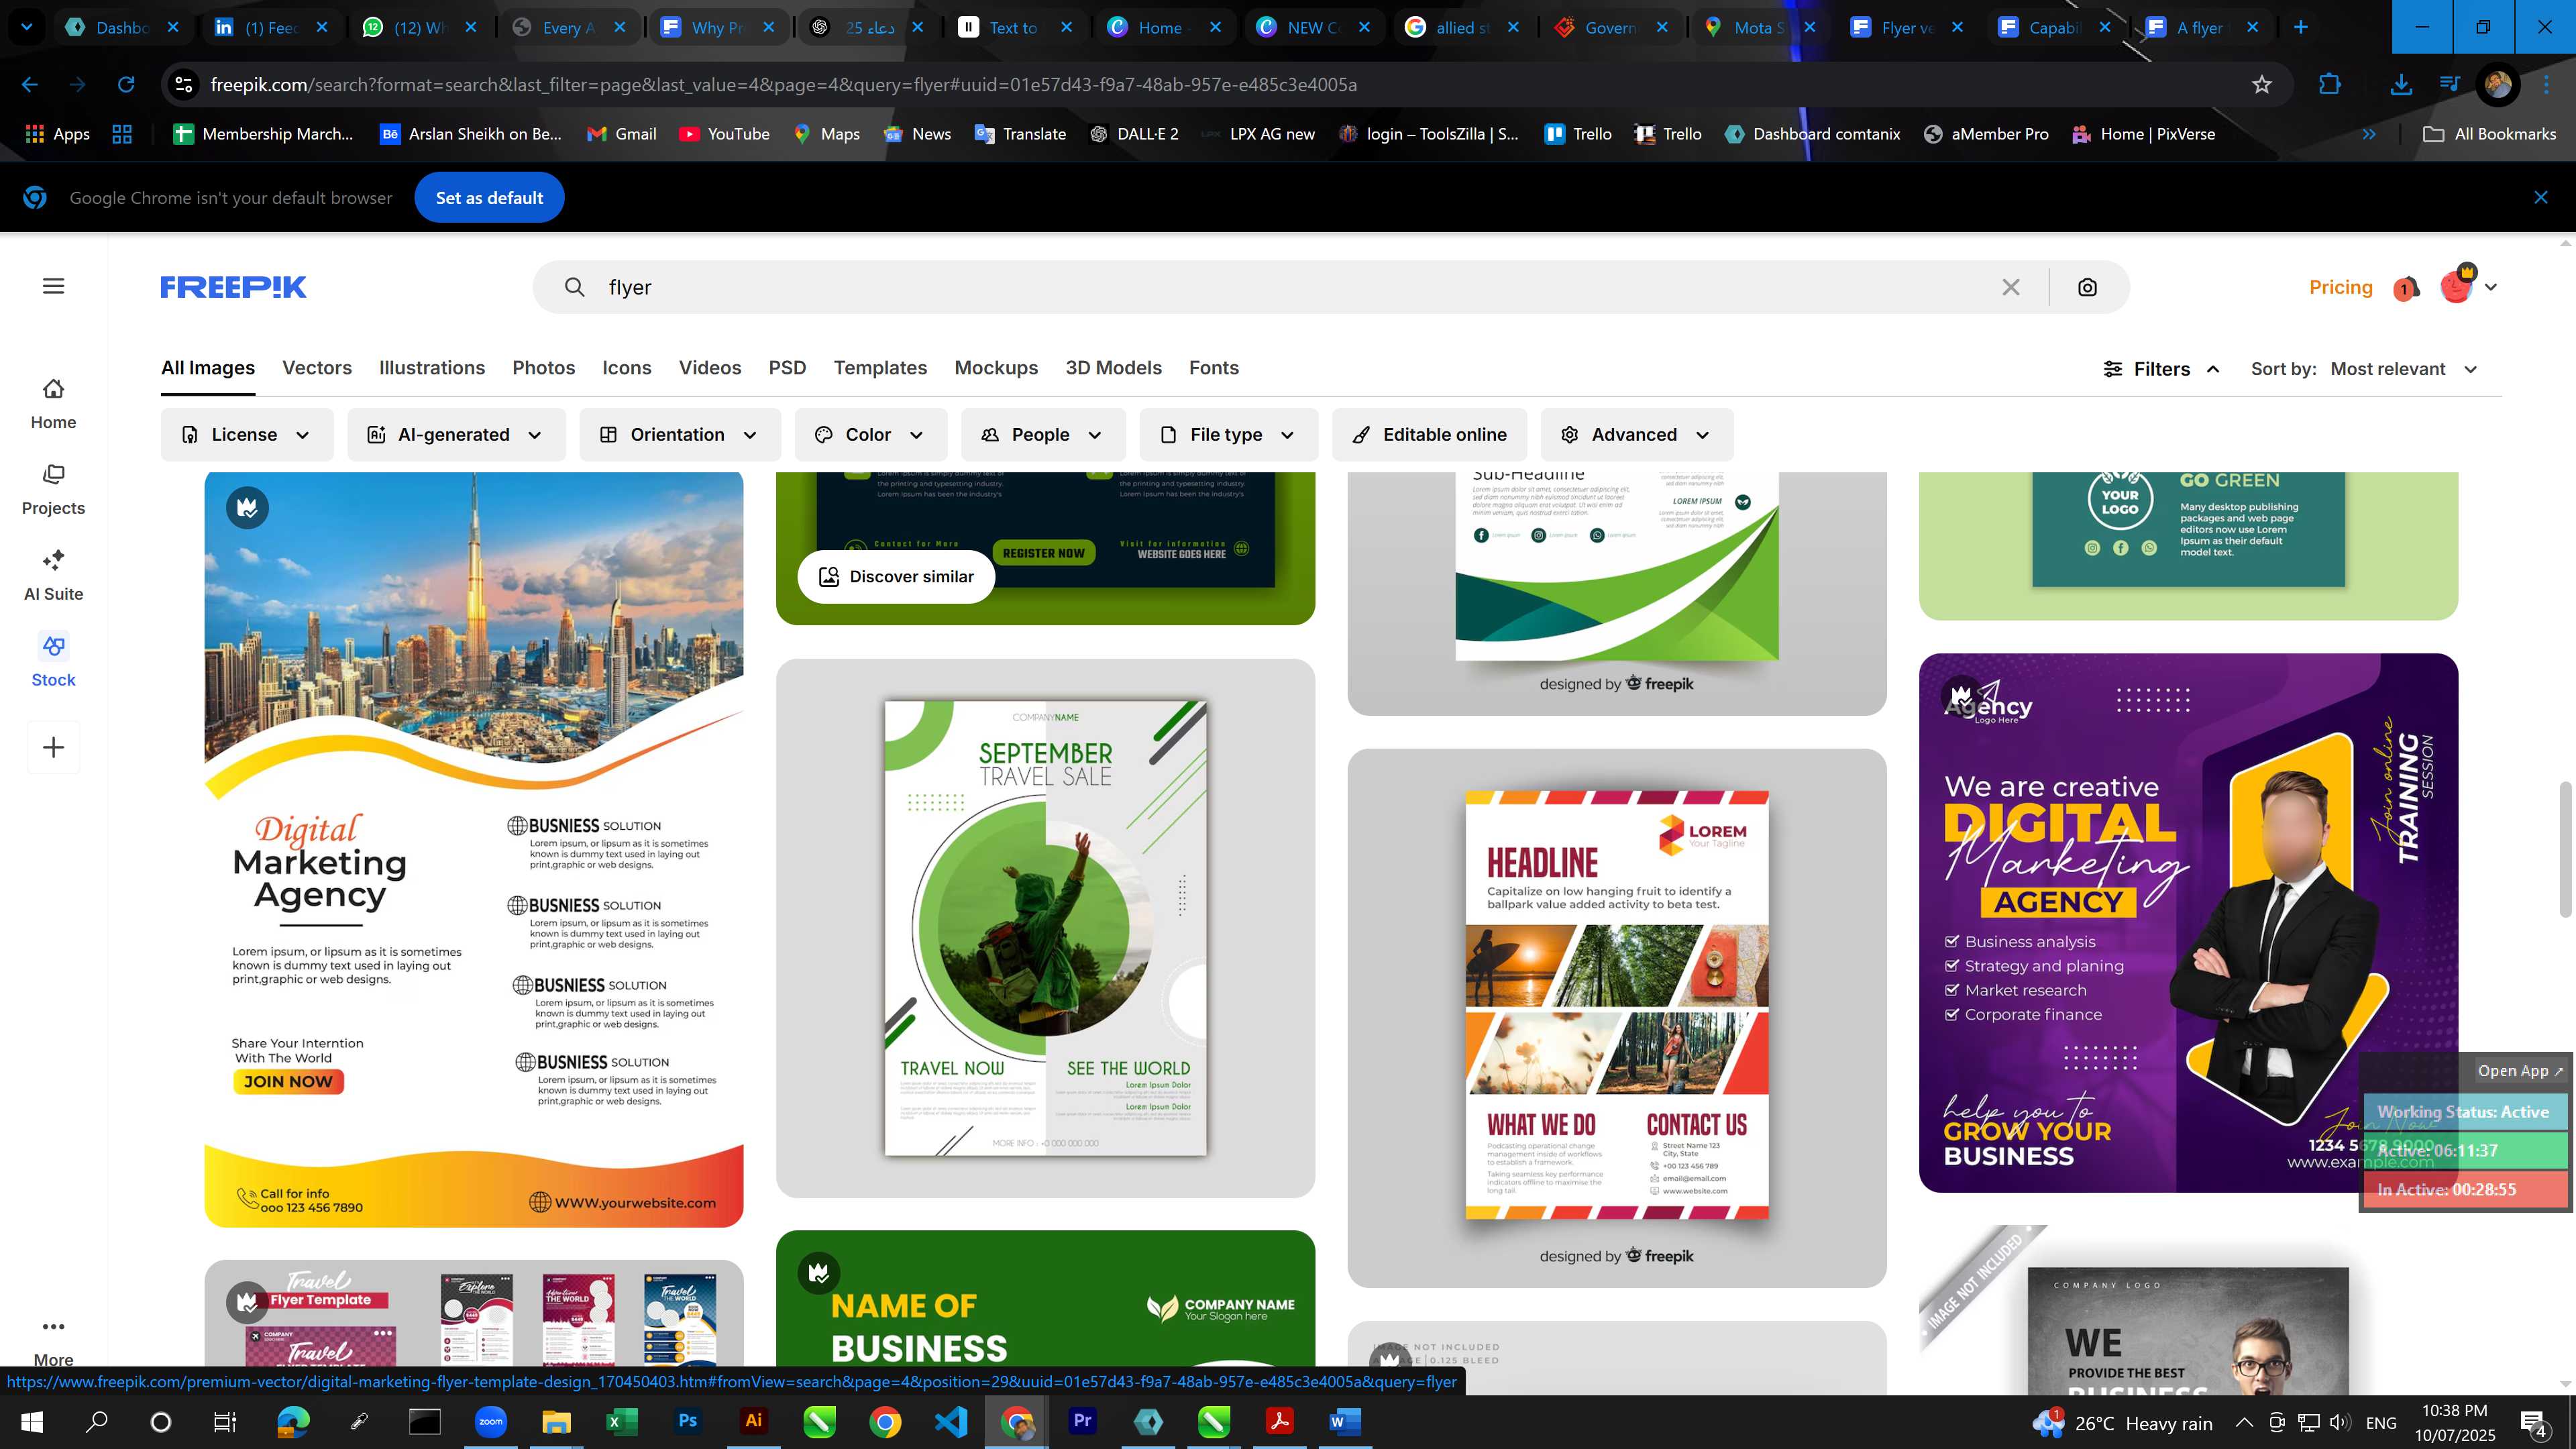2576x1449 pixels.
Task: Switch to Videos tab
Action: [x=710, y=368]
